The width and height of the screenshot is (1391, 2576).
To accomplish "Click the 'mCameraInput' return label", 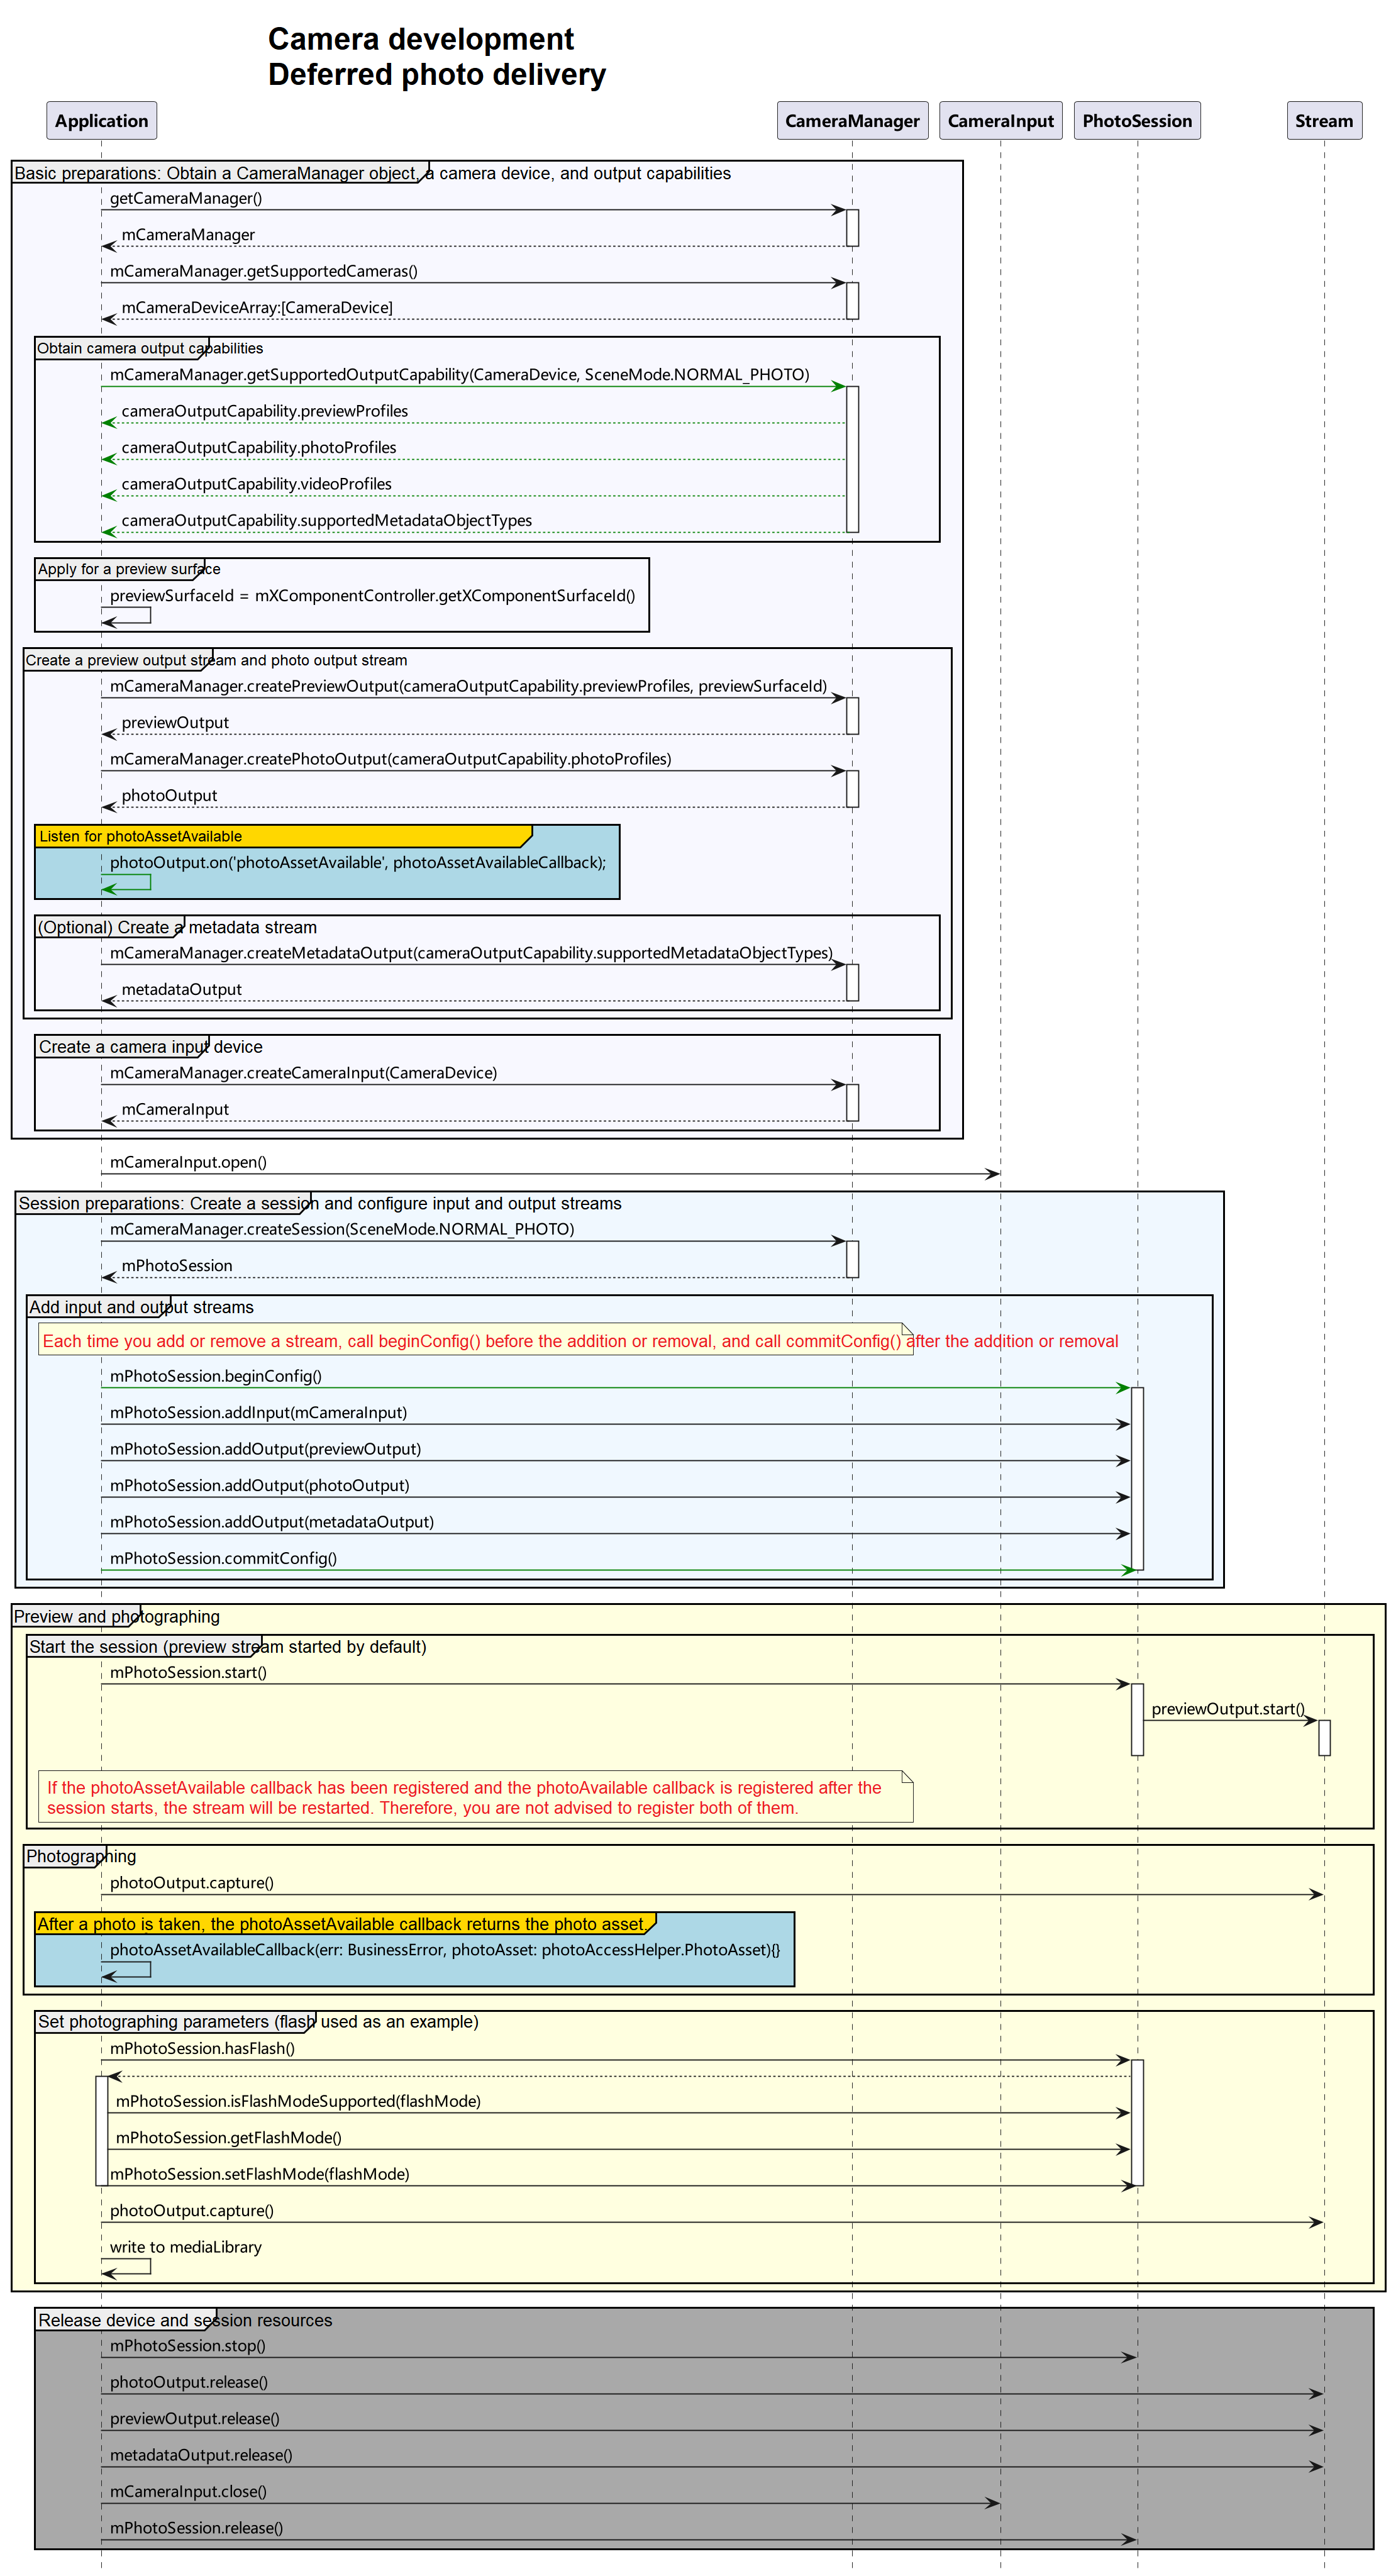I will point(175,1109).
